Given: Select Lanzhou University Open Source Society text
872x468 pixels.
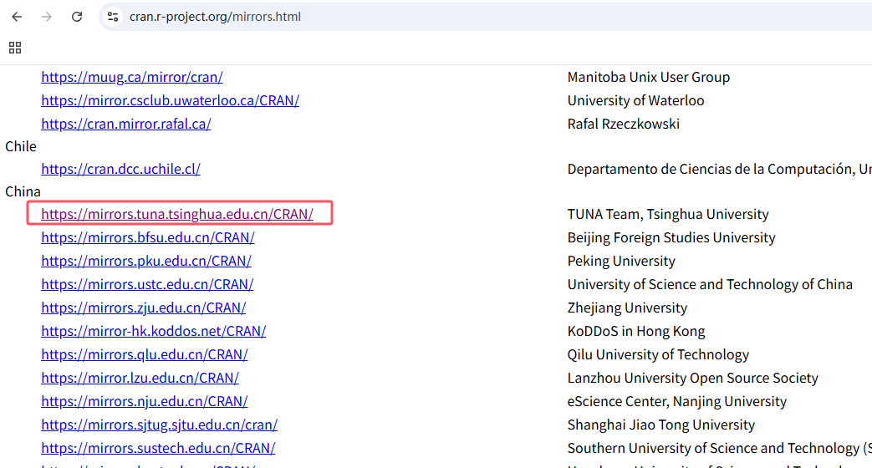Looking at the screenshot, I should (692, 378).
